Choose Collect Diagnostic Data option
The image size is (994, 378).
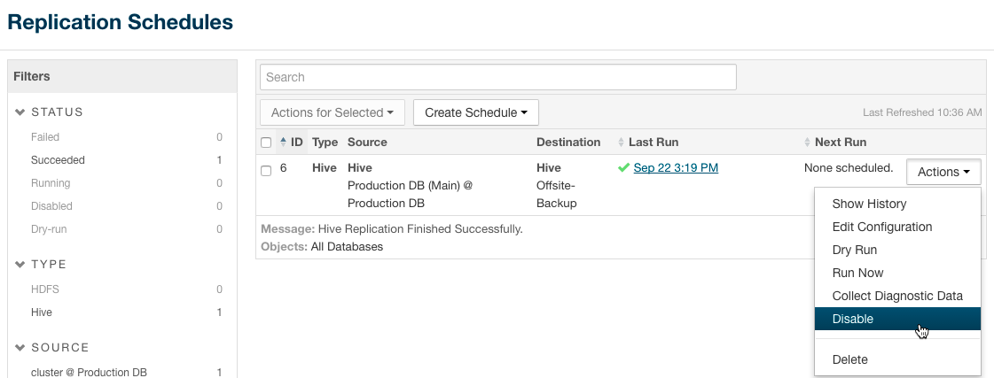pyautogui.click(x=896, y=296)
